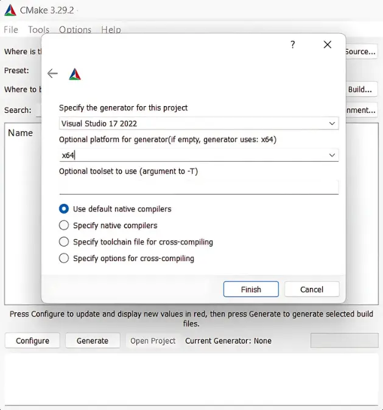
Task: Click the Configure button
Action: tap(32, 340)
